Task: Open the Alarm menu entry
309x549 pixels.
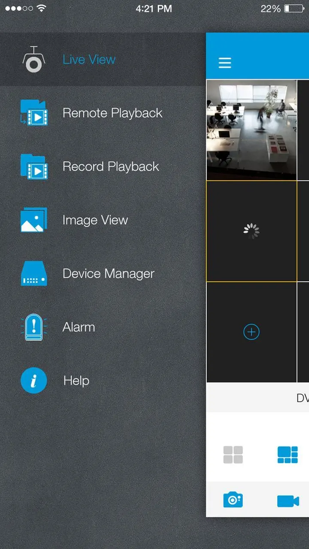Action: coord(79,327)
